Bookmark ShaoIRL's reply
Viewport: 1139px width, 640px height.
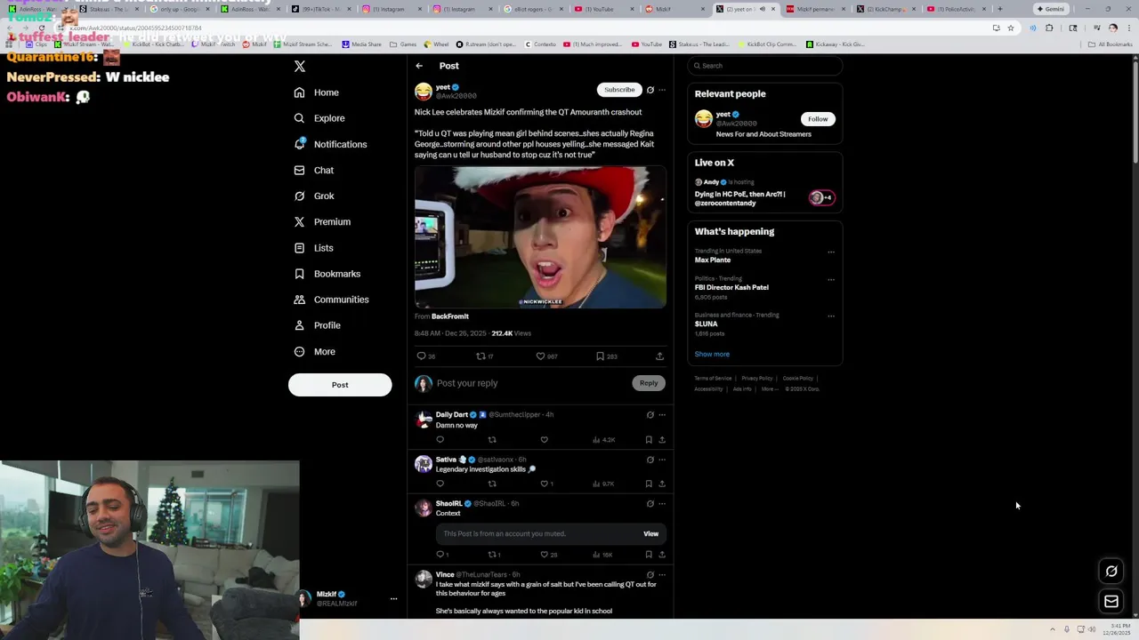(x=649, y=555)
